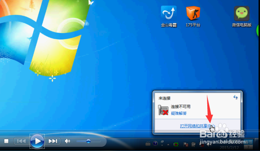
Task: Click the blue help question mark icon
Action: tap(155, 143)
